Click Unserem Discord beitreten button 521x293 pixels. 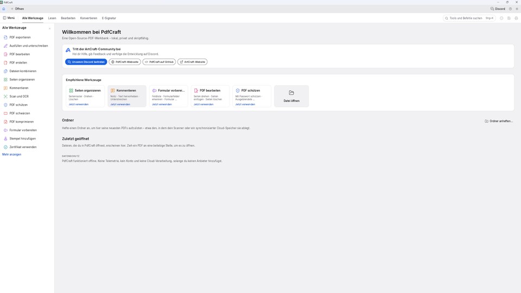(x=86, y=62)
